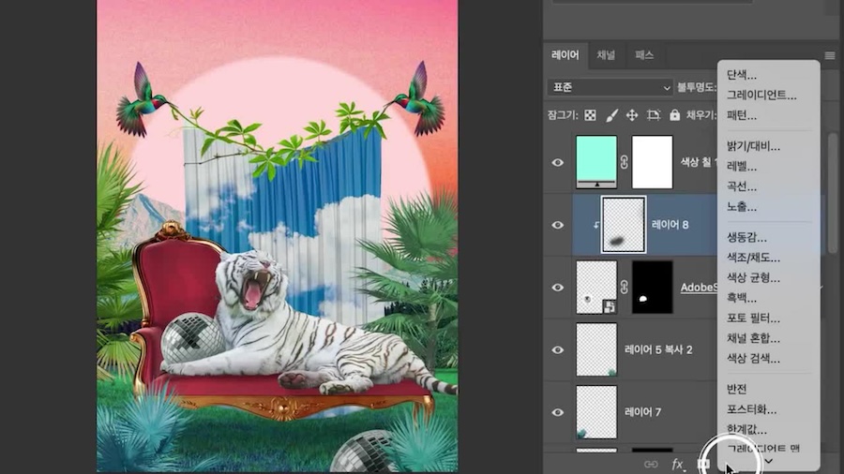844x474 pixels.
Task: Click the artboard nesting lock icon
Action: tap(654, 115)
